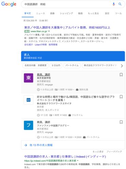126x169 pixels.
Task: Bookmark the ファンファン中国語アカデミー job
Action: pos(121,122)
